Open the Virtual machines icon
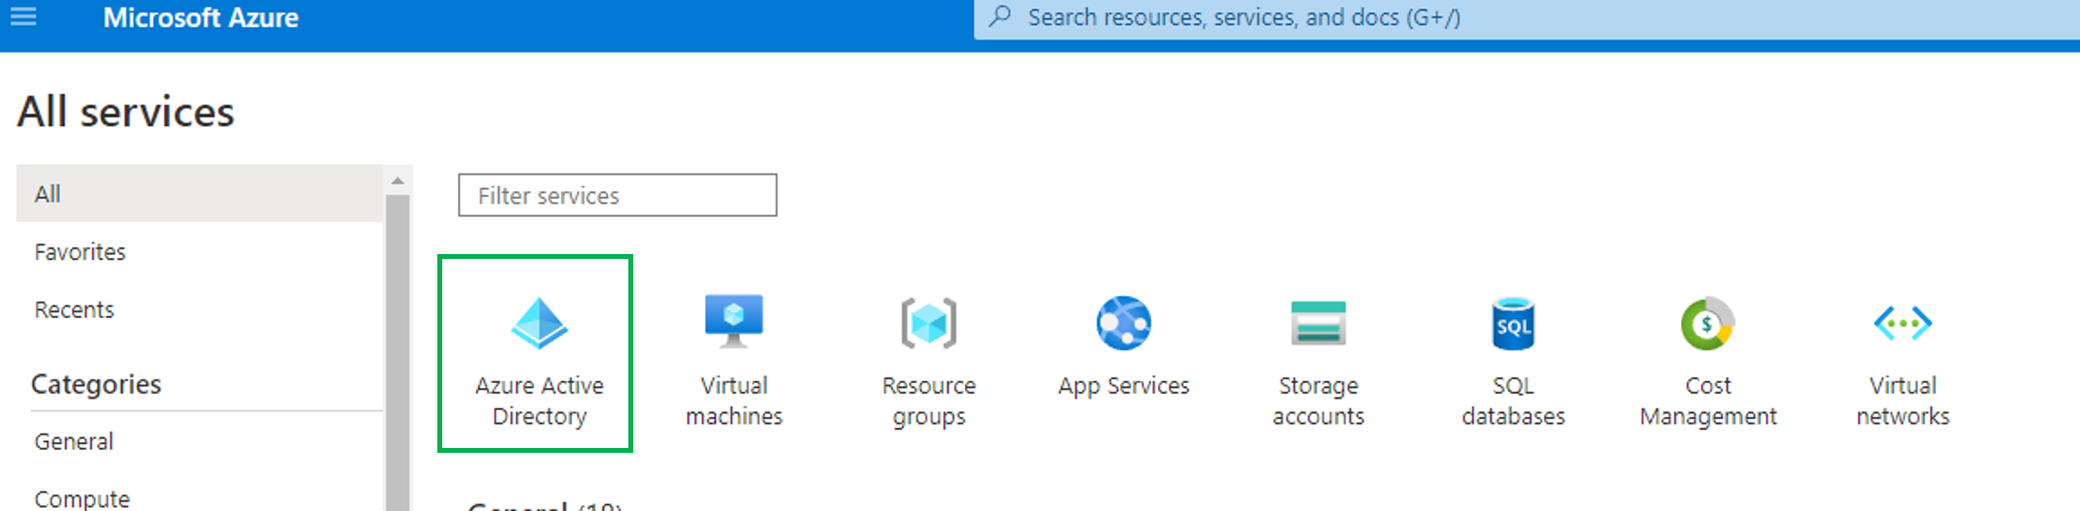This screenshot has height=511, width=2080. [x=734, y=321]
